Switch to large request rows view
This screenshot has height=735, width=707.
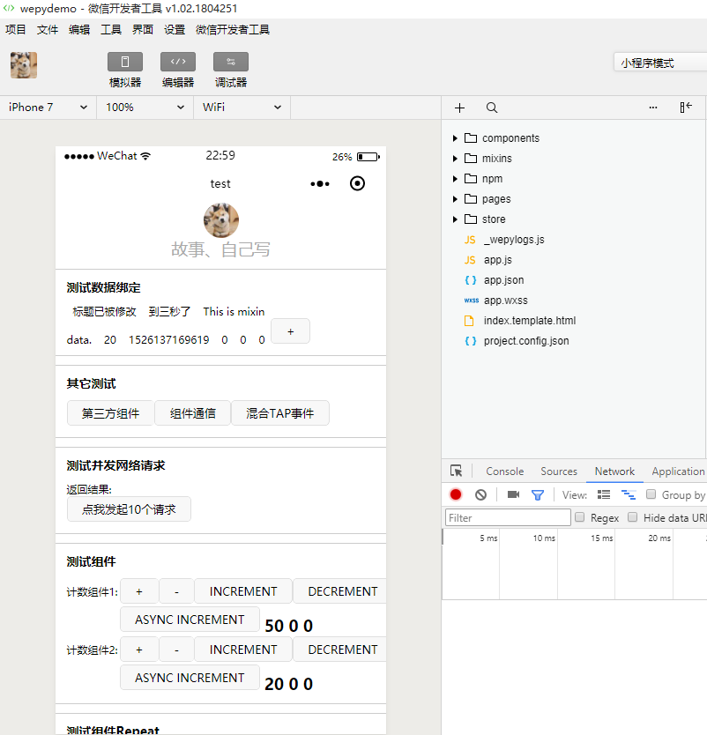coord(603,494)
